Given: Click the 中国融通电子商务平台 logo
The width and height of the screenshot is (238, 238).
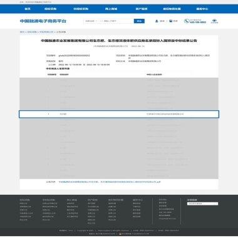Looking at the screenshot, I should (x=43, y=21).
